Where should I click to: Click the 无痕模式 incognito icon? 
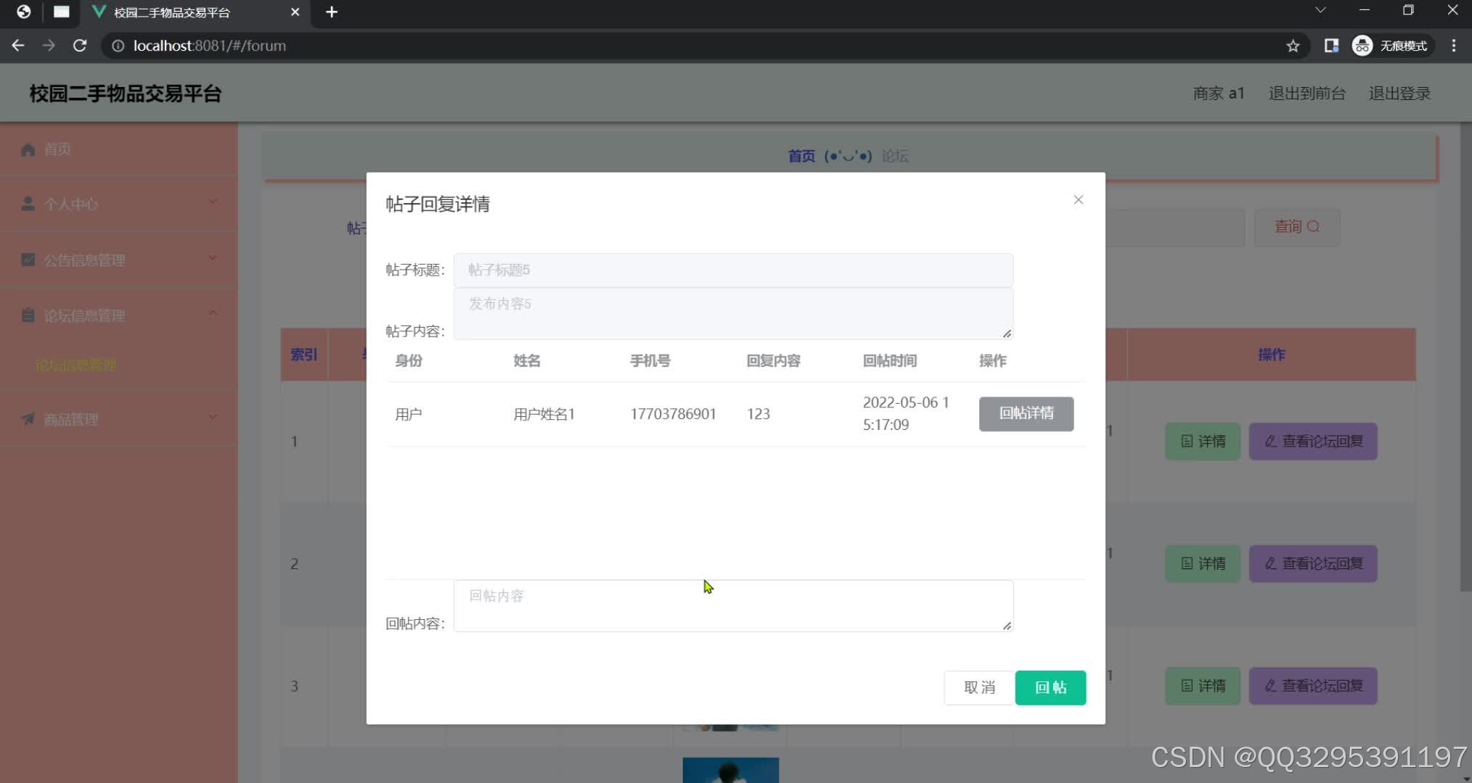[x=1362, y=46]
